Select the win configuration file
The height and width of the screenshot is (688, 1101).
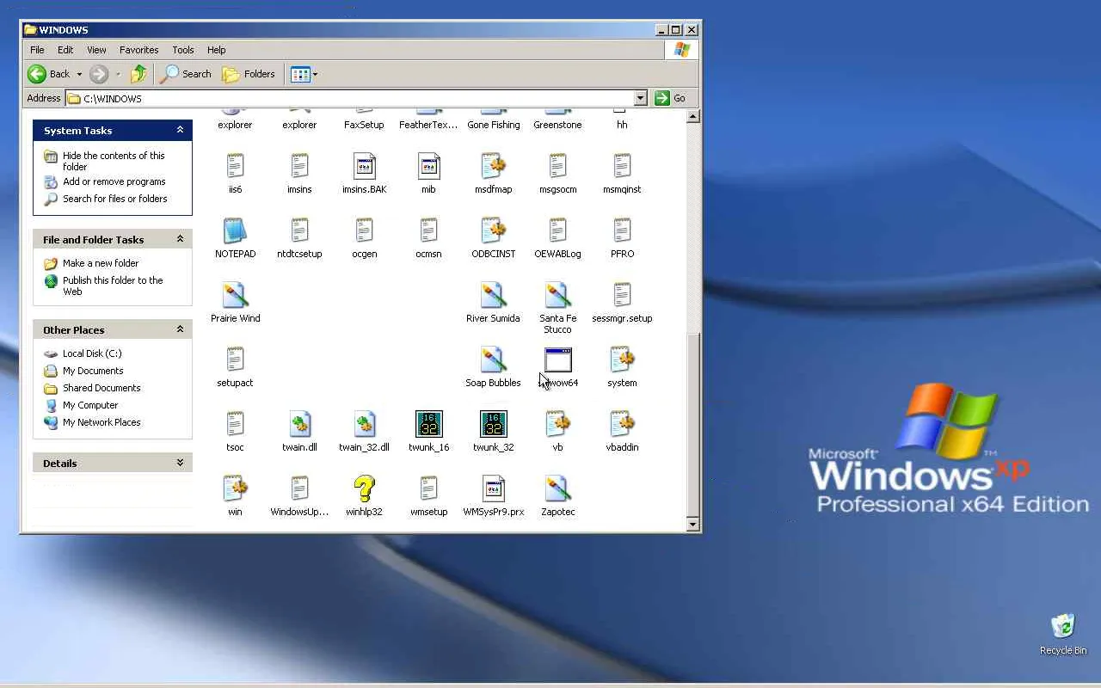(x=235, y=488)
